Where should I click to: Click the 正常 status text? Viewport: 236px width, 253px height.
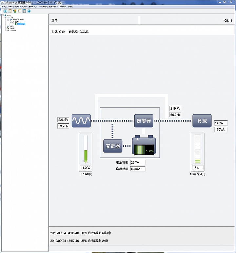(x=54, y=20)
